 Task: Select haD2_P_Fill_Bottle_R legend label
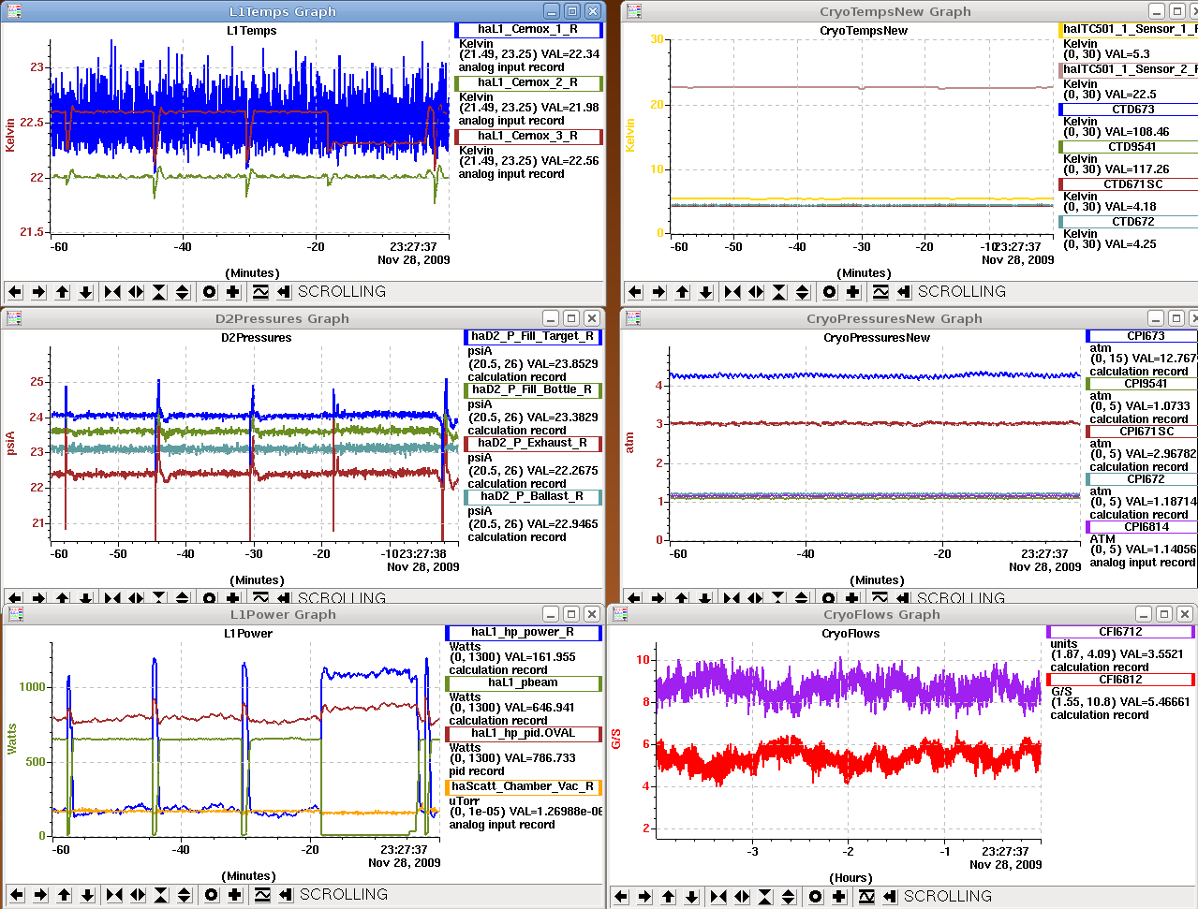[532, 390]
